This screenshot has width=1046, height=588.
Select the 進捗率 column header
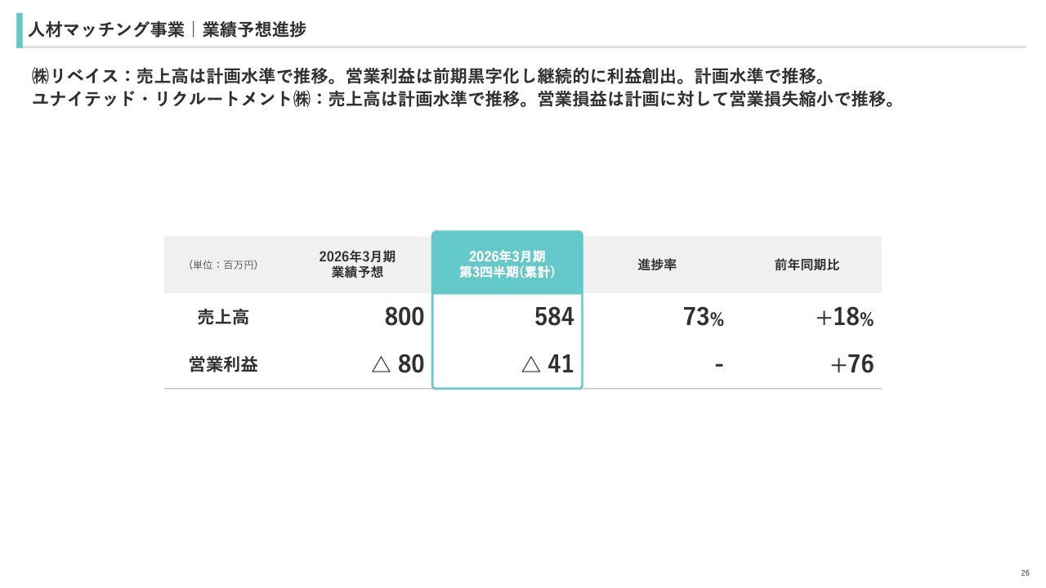(x=657, y=265)
